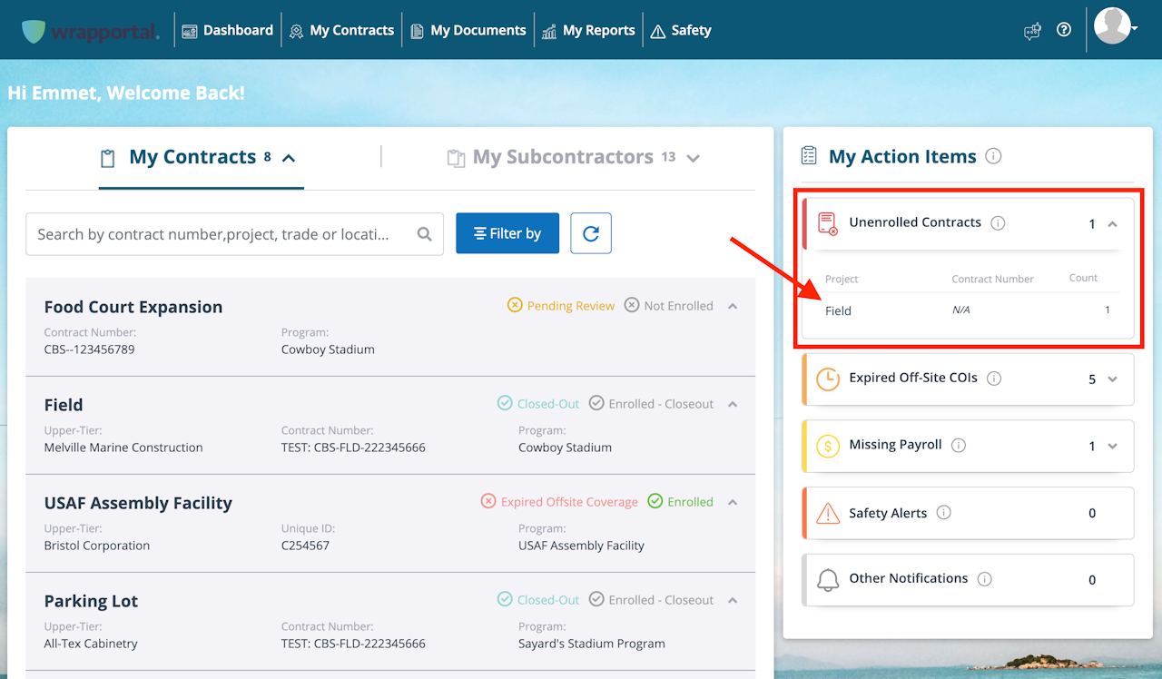Click the refresh contracts icon button
1162x679 pixels.
pos(591,233)
